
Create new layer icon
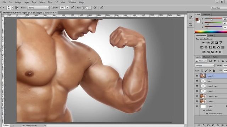(222, 126)
